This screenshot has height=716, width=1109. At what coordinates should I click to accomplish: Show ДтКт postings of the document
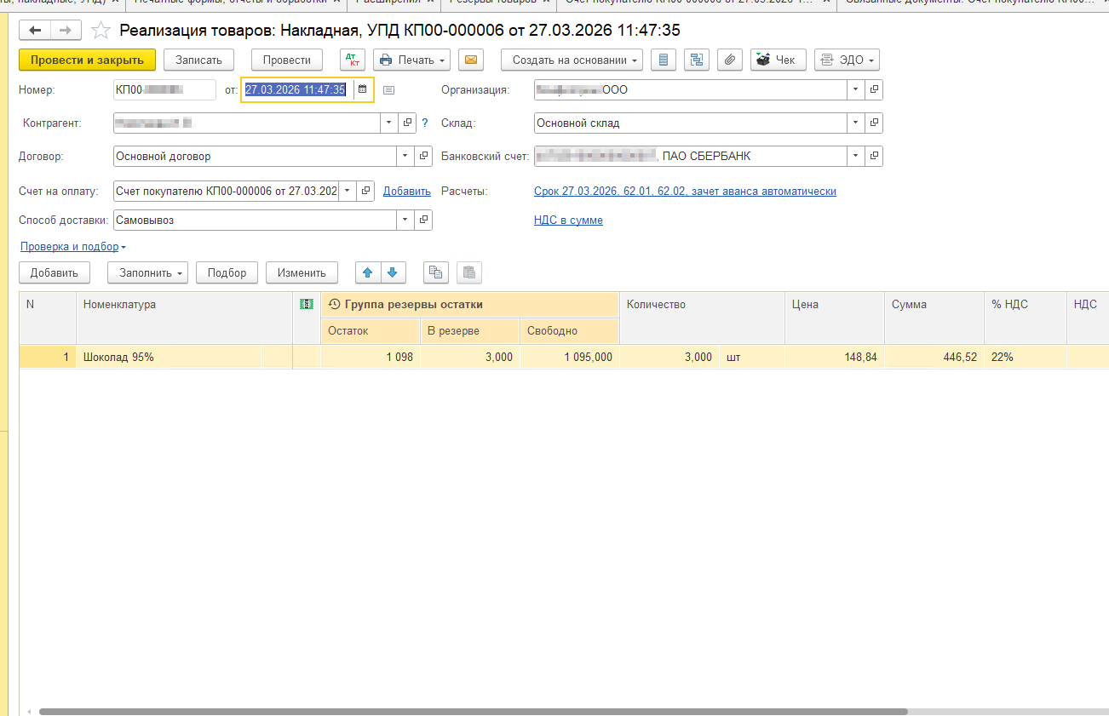tap(353, 60)
